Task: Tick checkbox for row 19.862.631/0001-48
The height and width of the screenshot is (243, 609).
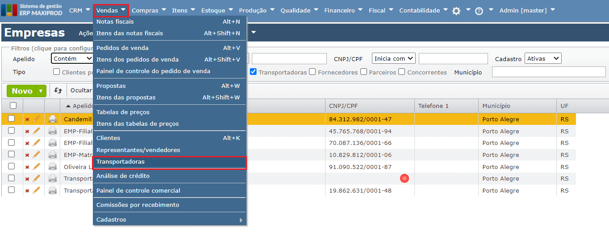Action: pyautogui.click(x=12, y=190)
